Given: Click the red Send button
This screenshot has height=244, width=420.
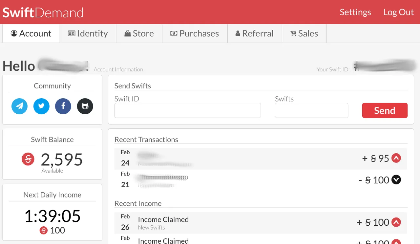Looking at the screenshot, I should coord(385,110).
